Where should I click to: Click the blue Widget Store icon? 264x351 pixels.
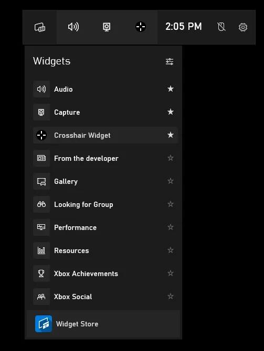[x=44, y=324]
